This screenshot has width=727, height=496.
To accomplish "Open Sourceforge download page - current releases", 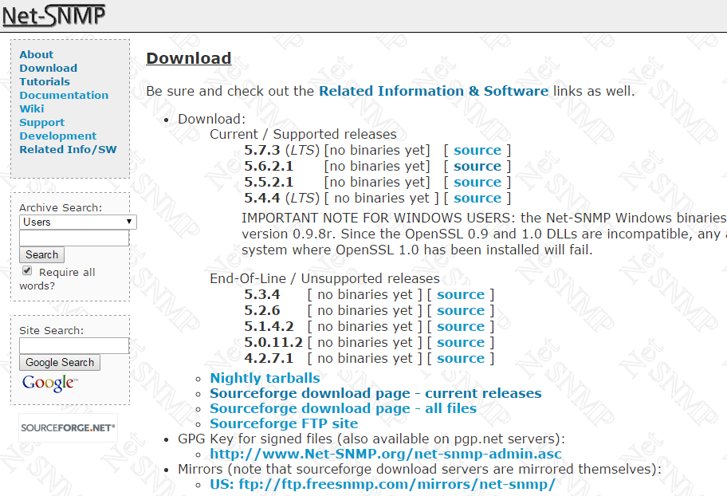I will (x=375, y=393).
